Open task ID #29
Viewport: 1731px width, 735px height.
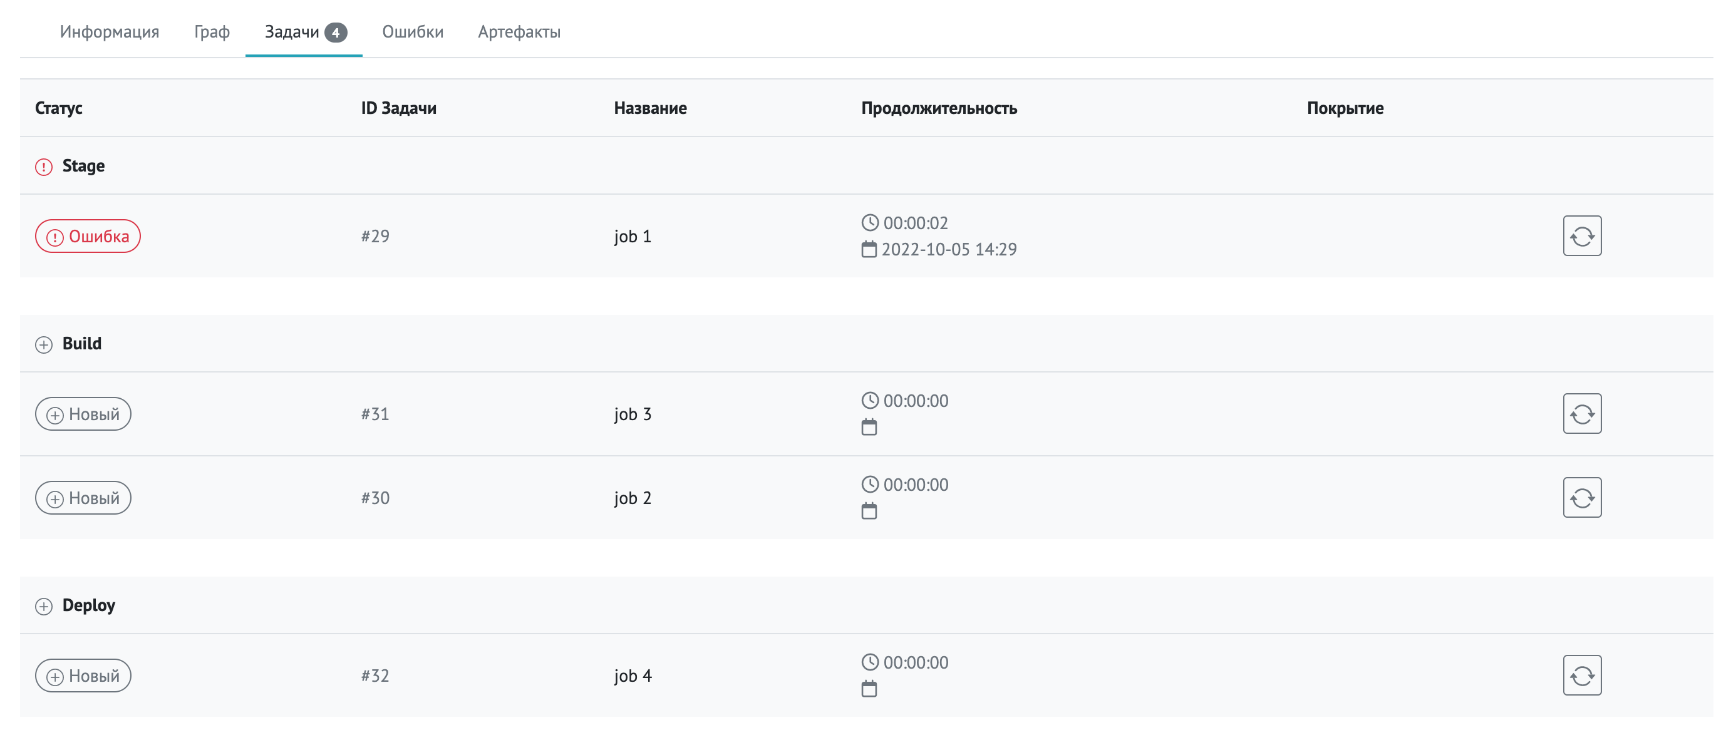(375, 236)
